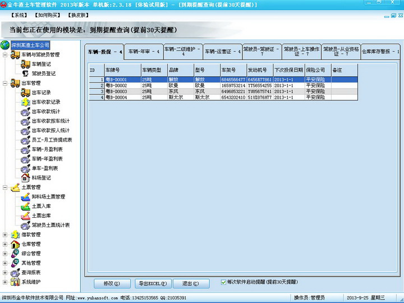The image size is (404, 303).
Task: Open the 其他管理 tree item
Action: (31, 263)
